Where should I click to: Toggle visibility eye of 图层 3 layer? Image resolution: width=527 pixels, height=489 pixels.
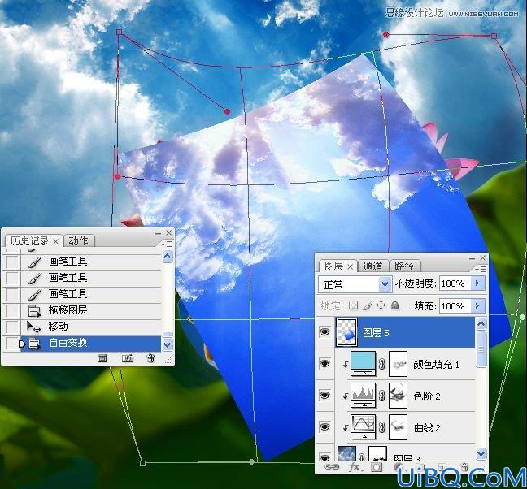324,457
